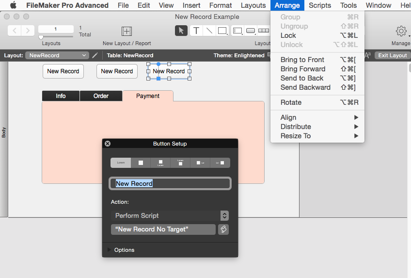The height and width of the screenshot is (278, 411).
Task: Choose icon right of label display option
Action: 220,163
